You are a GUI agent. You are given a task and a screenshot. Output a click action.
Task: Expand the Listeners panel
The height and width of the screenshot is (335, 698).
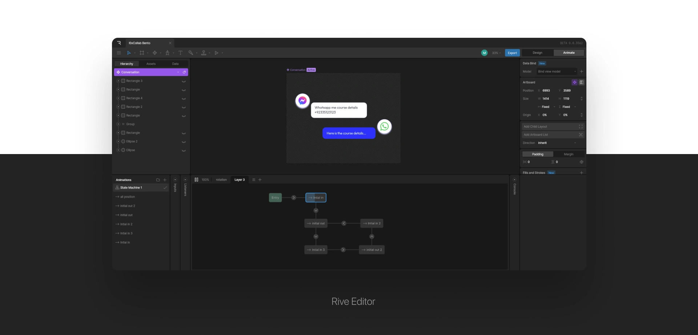point(185,180)
